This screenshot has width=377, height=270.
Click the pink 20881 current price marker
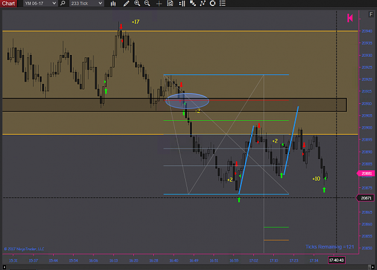click(x=366, y=173)
